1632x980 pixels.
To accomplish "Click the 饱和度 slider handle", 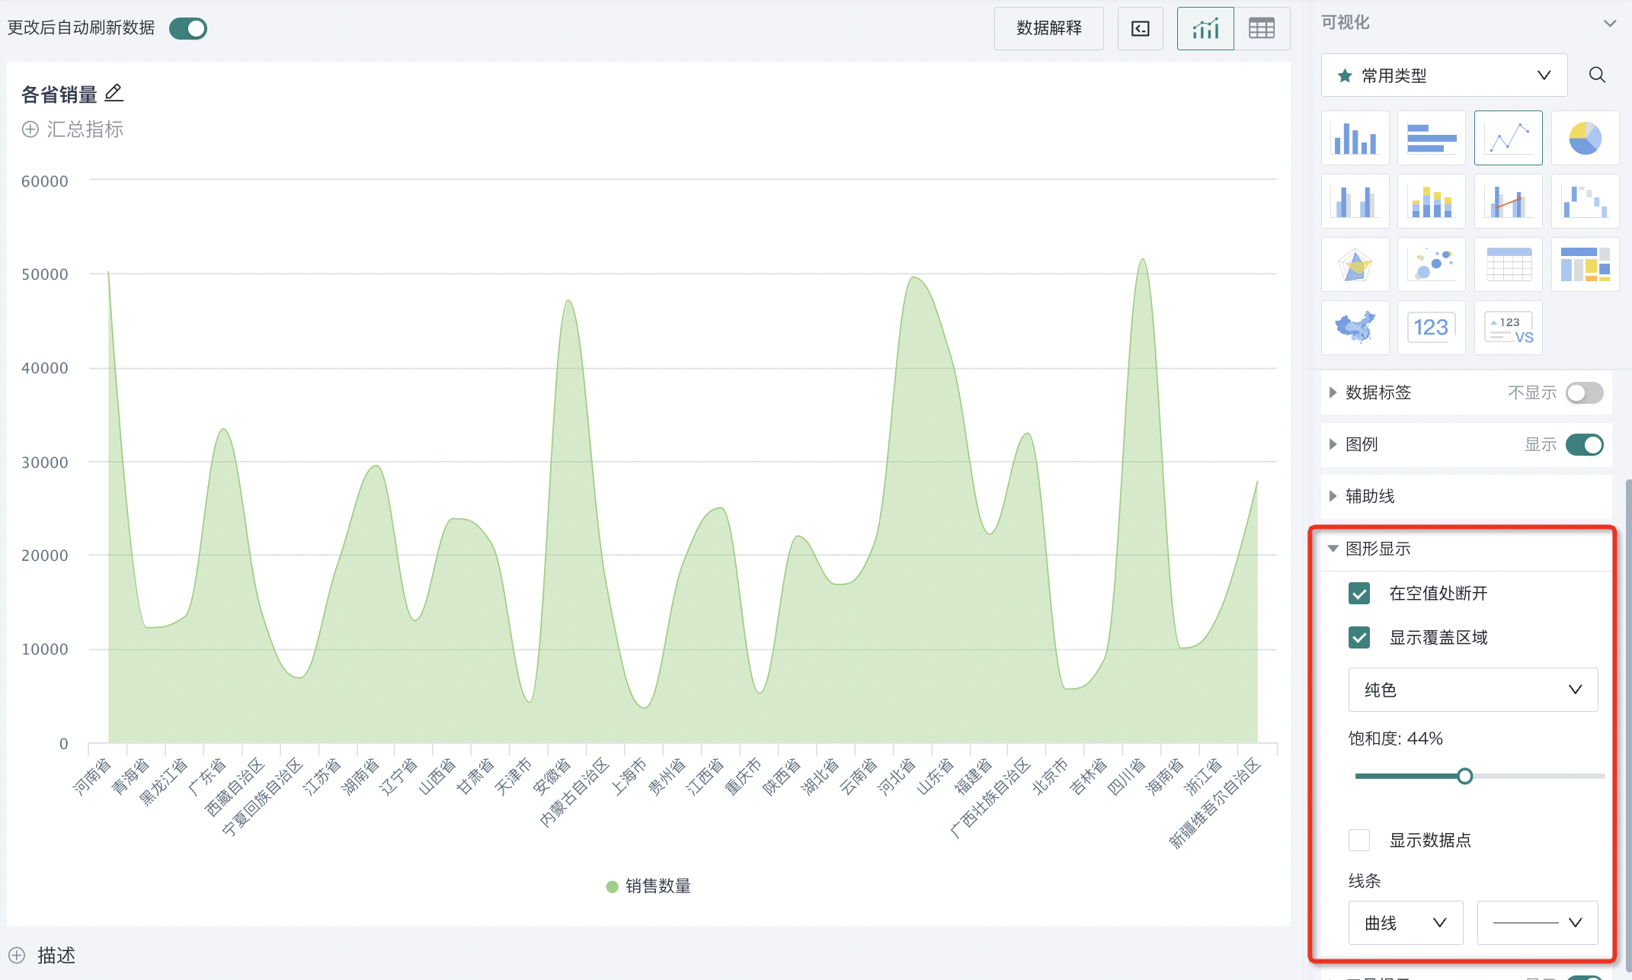I will [x=1464, y=777].
